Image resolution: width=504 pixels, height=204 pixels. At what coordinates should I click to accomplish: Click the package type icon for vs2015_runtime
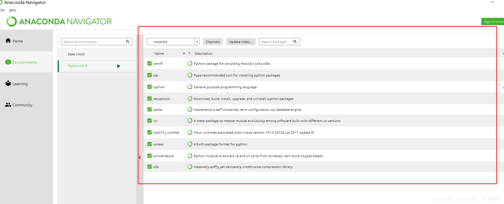point(190,132)
